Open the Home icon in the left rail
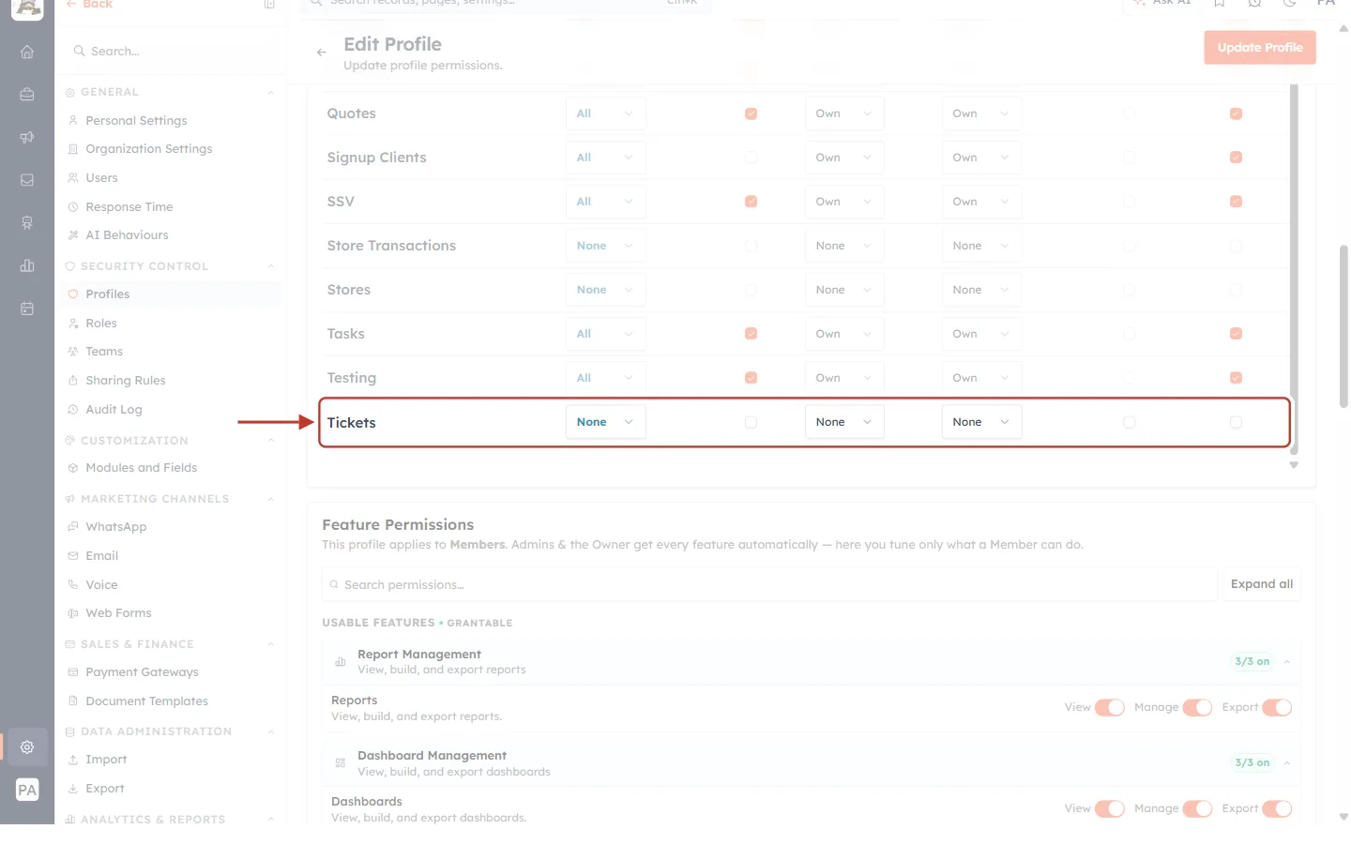 [x=27, y=53]
